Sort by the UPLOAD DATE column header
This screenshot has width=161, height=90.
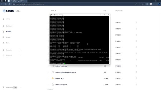click(x=119, y=11)
